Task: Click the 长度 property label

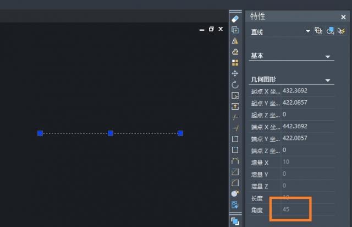Action: (257, 198)
